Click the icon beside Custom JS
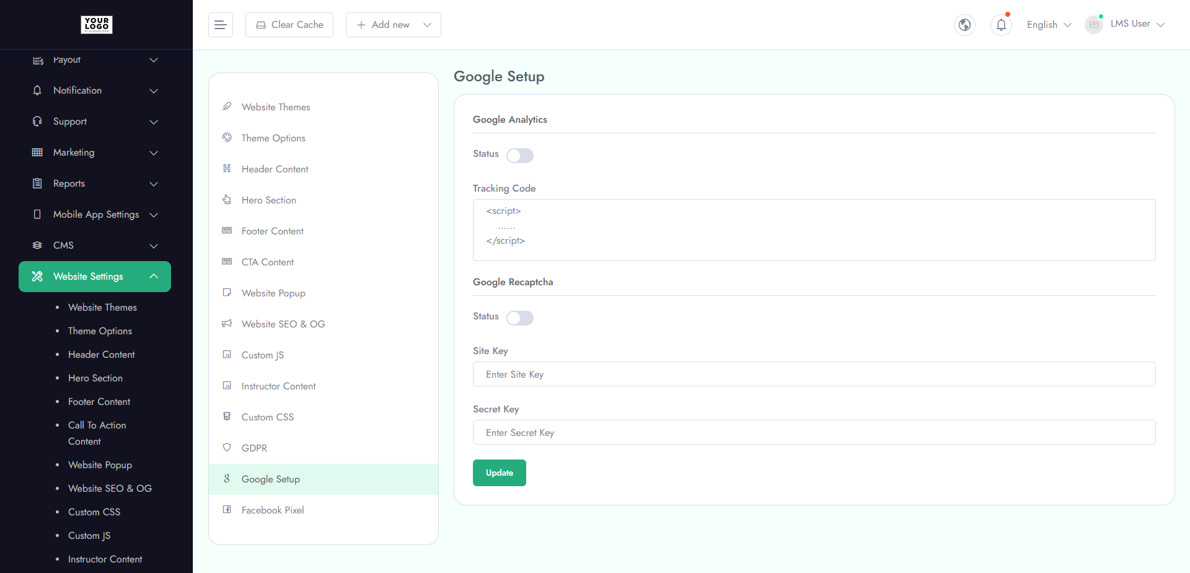This screenshot has width=1190, height=573. coord(227,355)
